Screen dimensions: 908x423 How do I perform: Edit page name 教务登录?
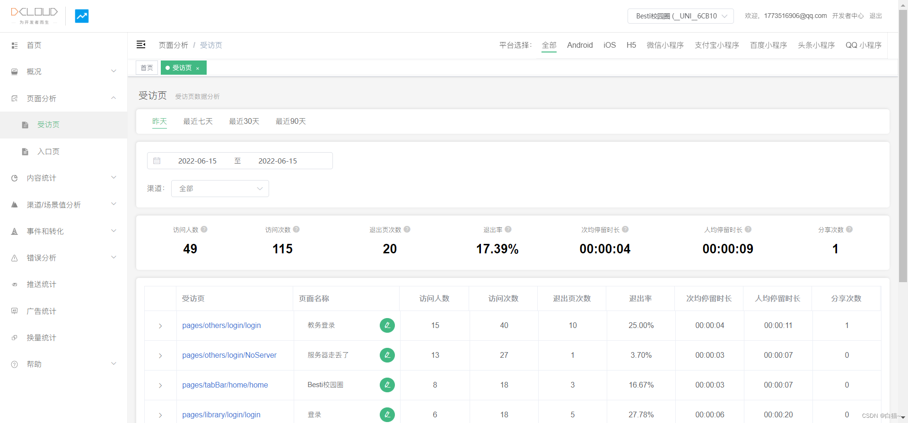coord(387,325)
